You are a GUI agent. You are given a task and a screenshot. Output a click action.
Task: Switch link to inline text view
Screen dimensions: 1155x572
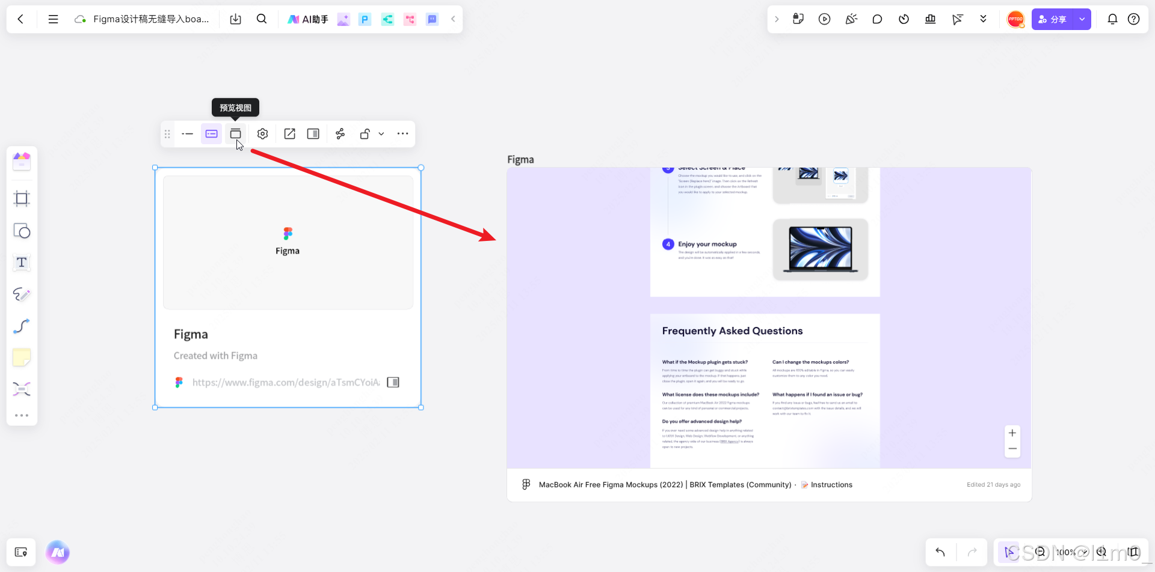(x=188, y=134)
